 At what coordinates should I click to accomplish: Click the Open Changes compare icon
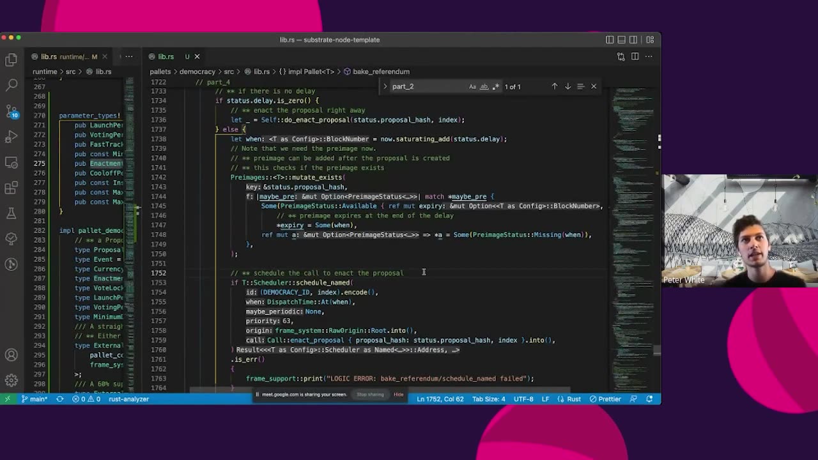[621, 57]
